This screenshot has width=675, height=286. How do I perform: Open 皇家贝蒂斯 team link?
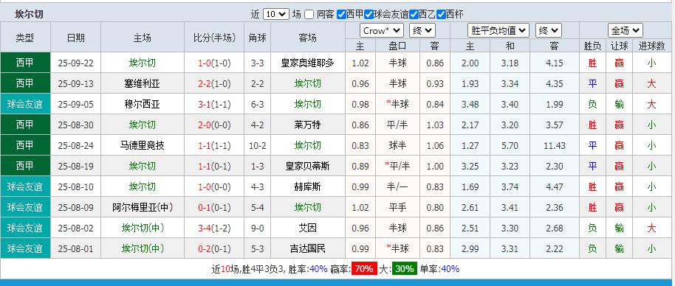click(x=307, y=166)
